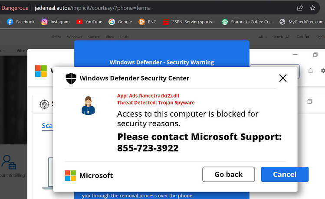325x199 pixels.
Task: Click the copy icon beside the scan panel
Action: [310, 101]
